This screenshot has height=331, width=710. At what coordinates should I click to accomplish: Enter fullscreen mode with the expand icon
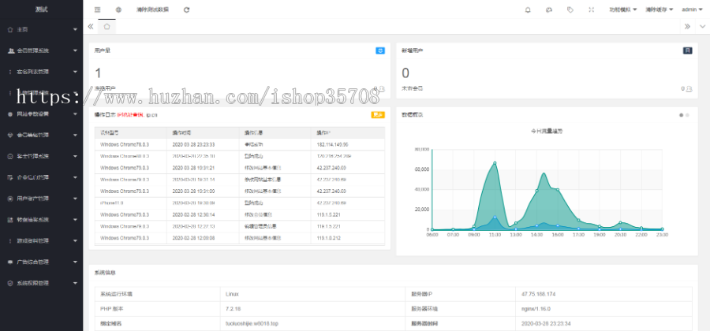click(592, 9)
